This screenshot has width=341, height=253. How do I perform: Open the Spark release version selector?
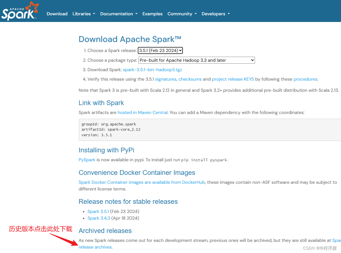click(x=160, y=50)
